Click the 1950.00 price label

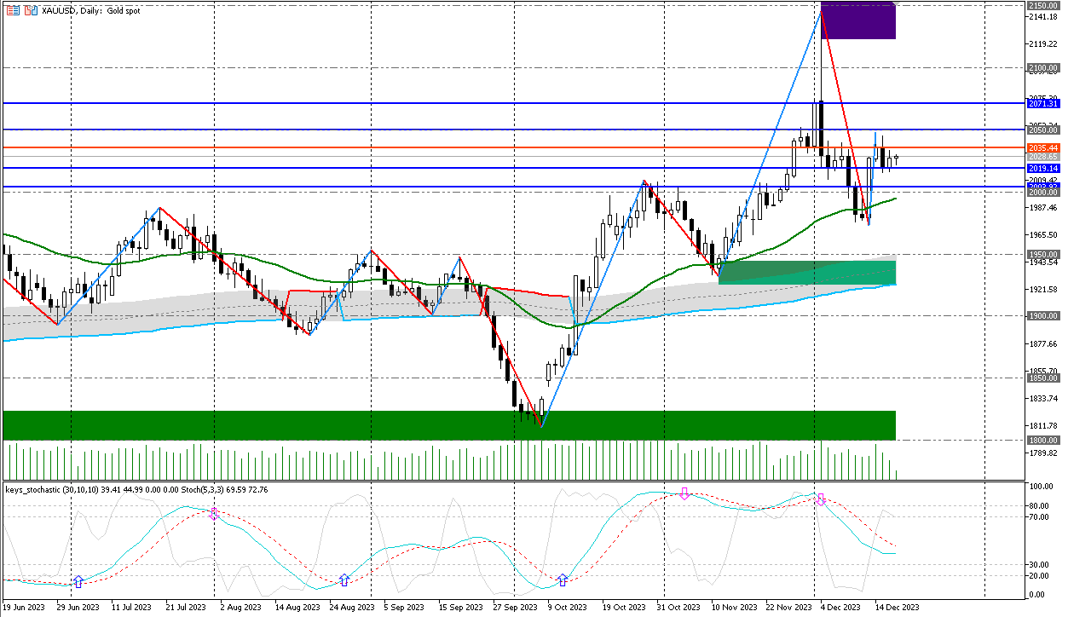[1043, 254]
